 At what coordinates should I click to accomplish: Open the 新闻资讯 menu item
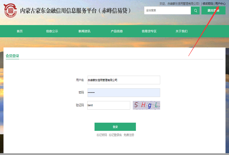click(84, 31)
